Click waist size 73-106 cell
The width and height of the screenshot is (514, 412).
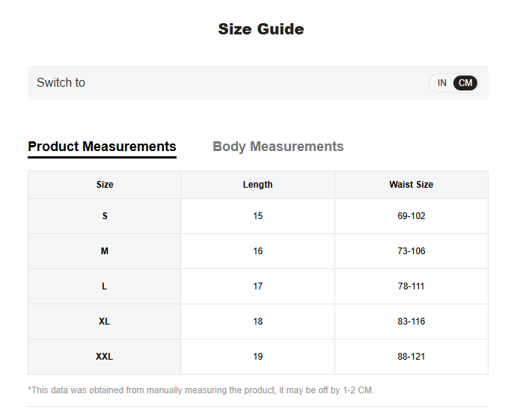click(x=411, y=251)
